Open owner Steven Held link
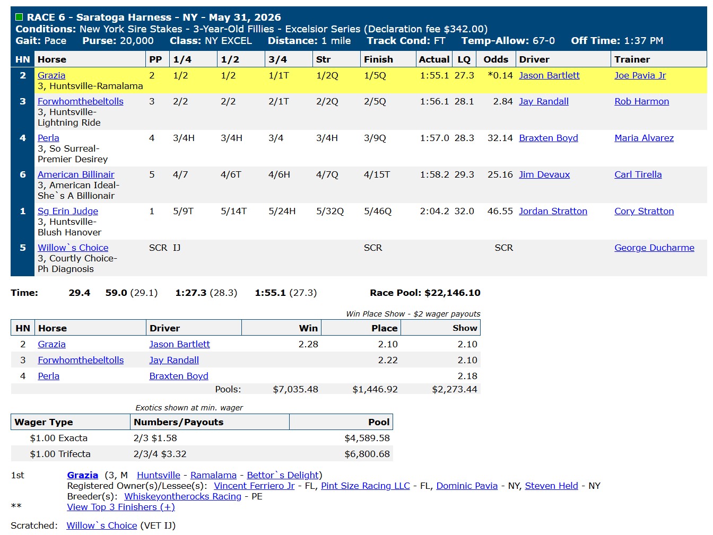This screenshot has width=713, height=535. tap(551, 486)
